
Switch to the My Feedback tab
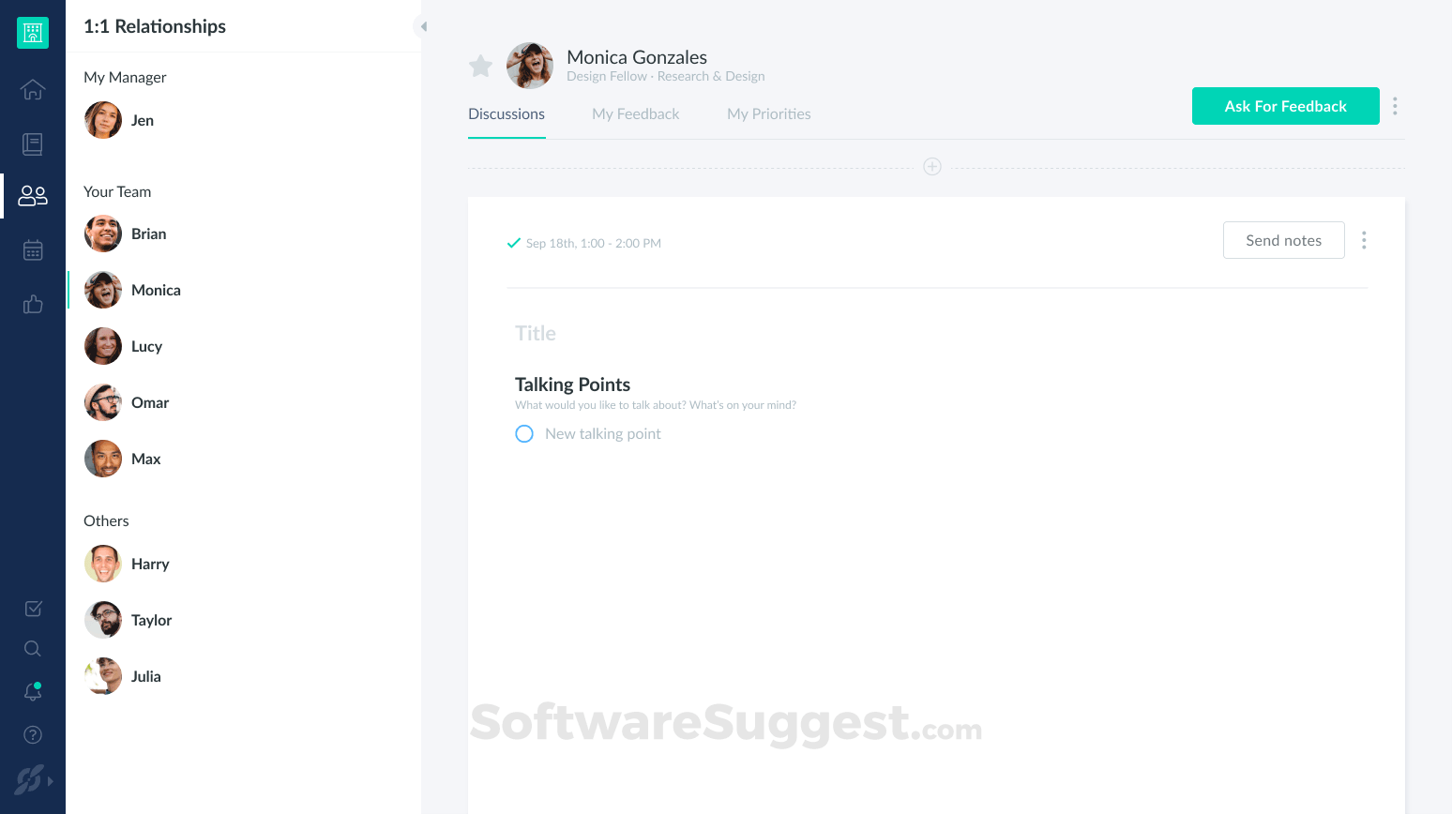635,113
